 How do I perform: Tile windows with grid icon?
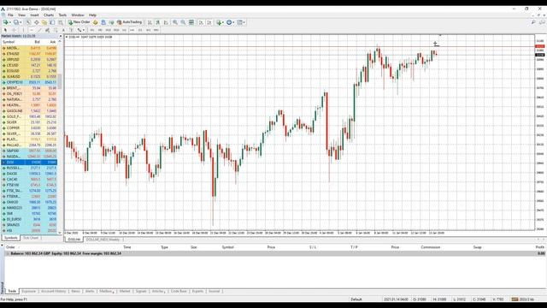coord(191,22)
